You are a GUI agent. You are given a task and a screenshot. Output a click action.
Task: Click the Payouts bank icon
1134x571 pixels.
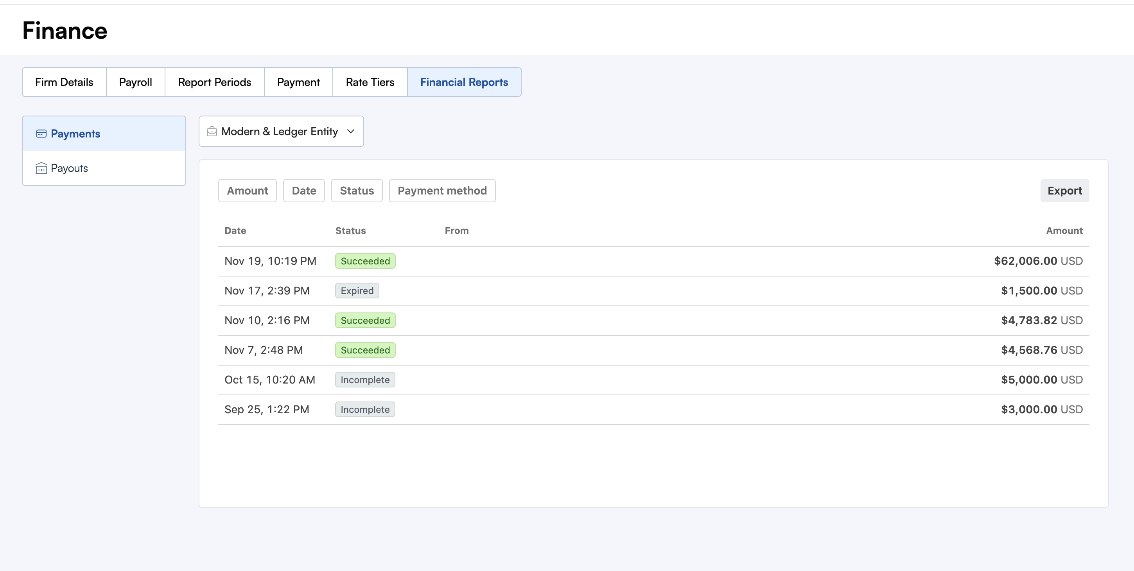(x=41, y=168)
